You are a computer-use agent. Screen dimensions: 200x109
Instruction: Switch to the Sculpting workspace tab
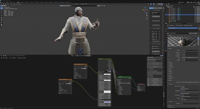(x=27, y=2)
